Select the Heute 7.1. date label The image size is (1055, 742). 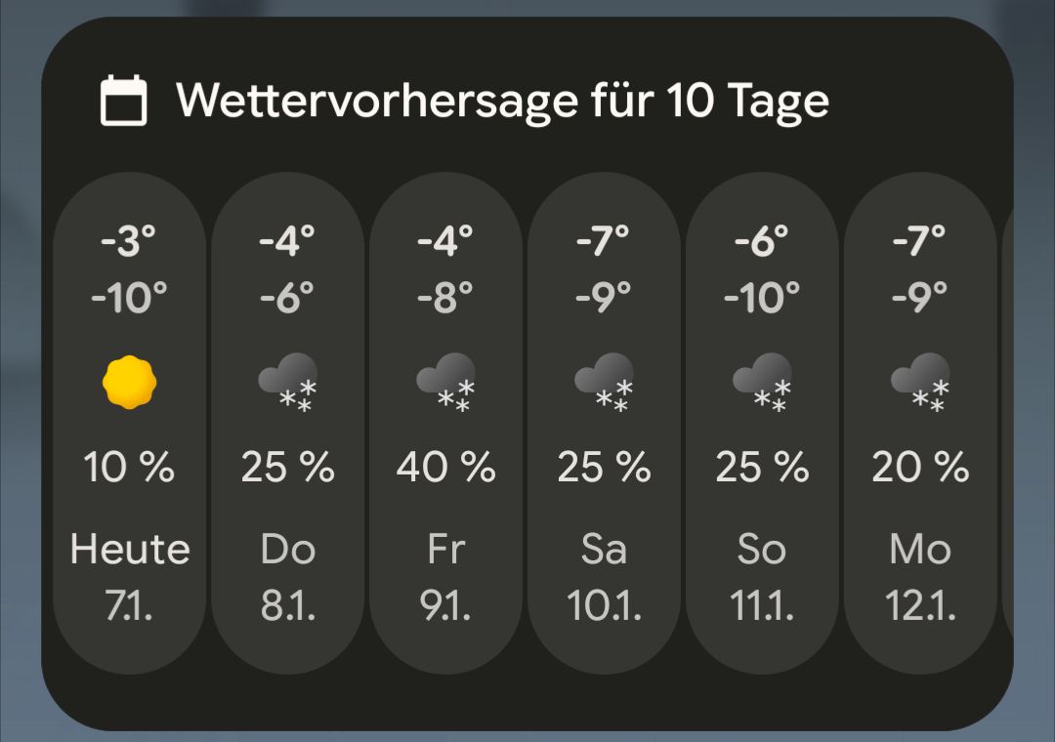(x=129, y=576)
